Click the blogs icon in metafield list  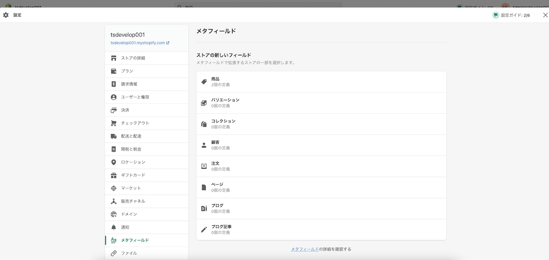204,209
